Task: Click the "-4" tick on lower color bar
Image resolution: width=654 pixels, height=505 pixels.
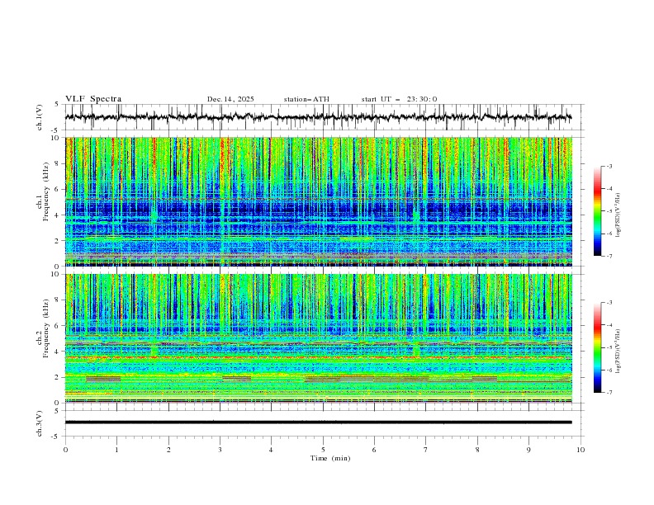Action: point(609,325)
